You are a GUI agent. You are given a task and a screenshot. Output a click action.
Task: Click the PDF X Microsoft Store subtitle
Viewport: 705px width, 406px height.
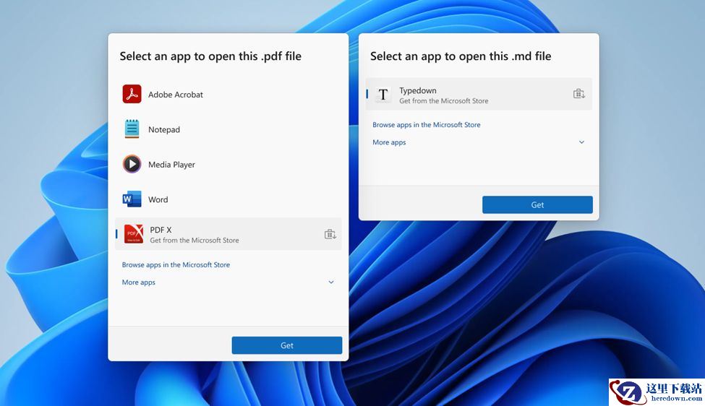(195, 241)
